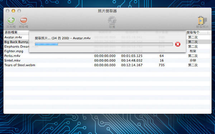
Task: Click the extraction status text for Avatar.m4v
Action: (x=63, y=38)
